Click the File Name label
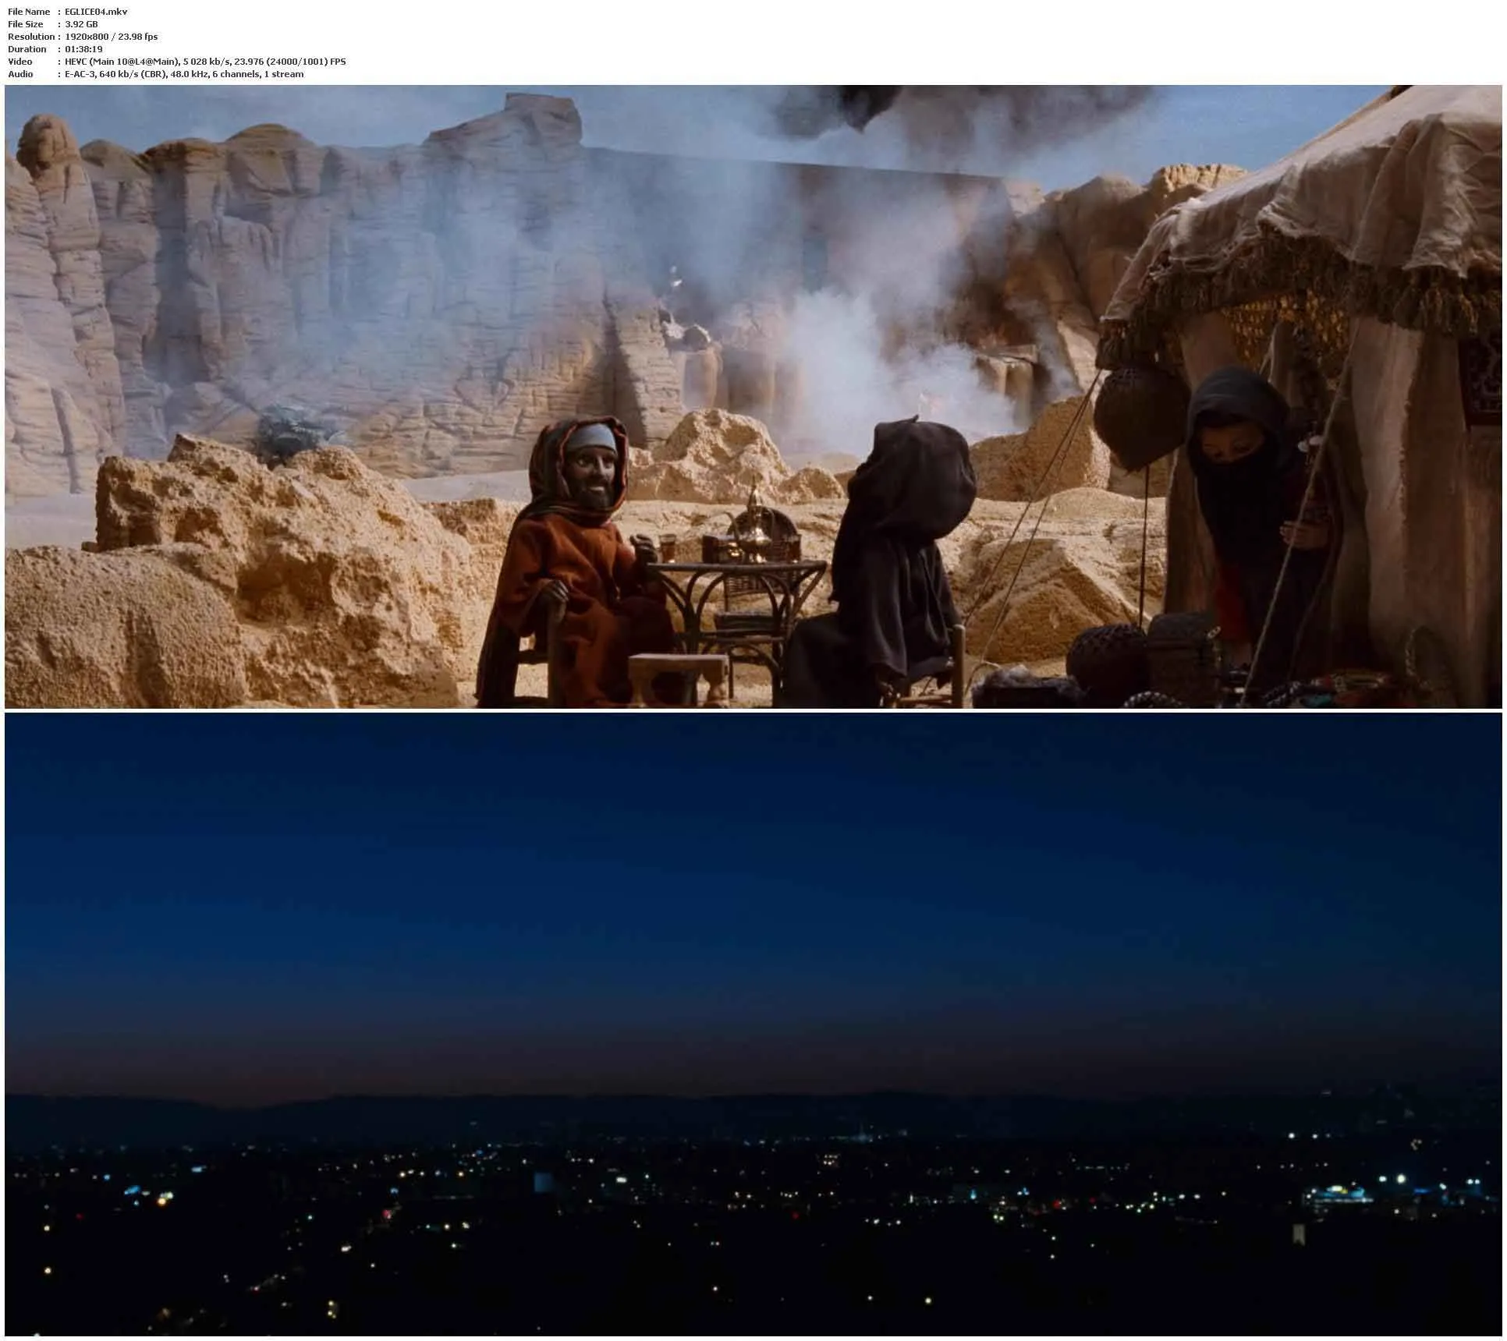1507x1341 pixels. pos(29,12)
